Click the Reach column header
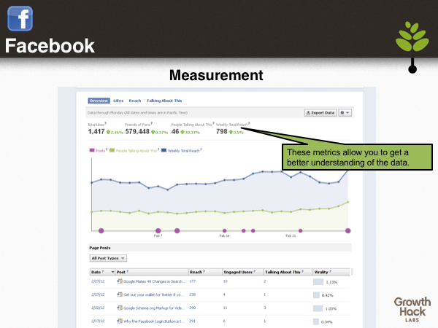 click(196, 272)
